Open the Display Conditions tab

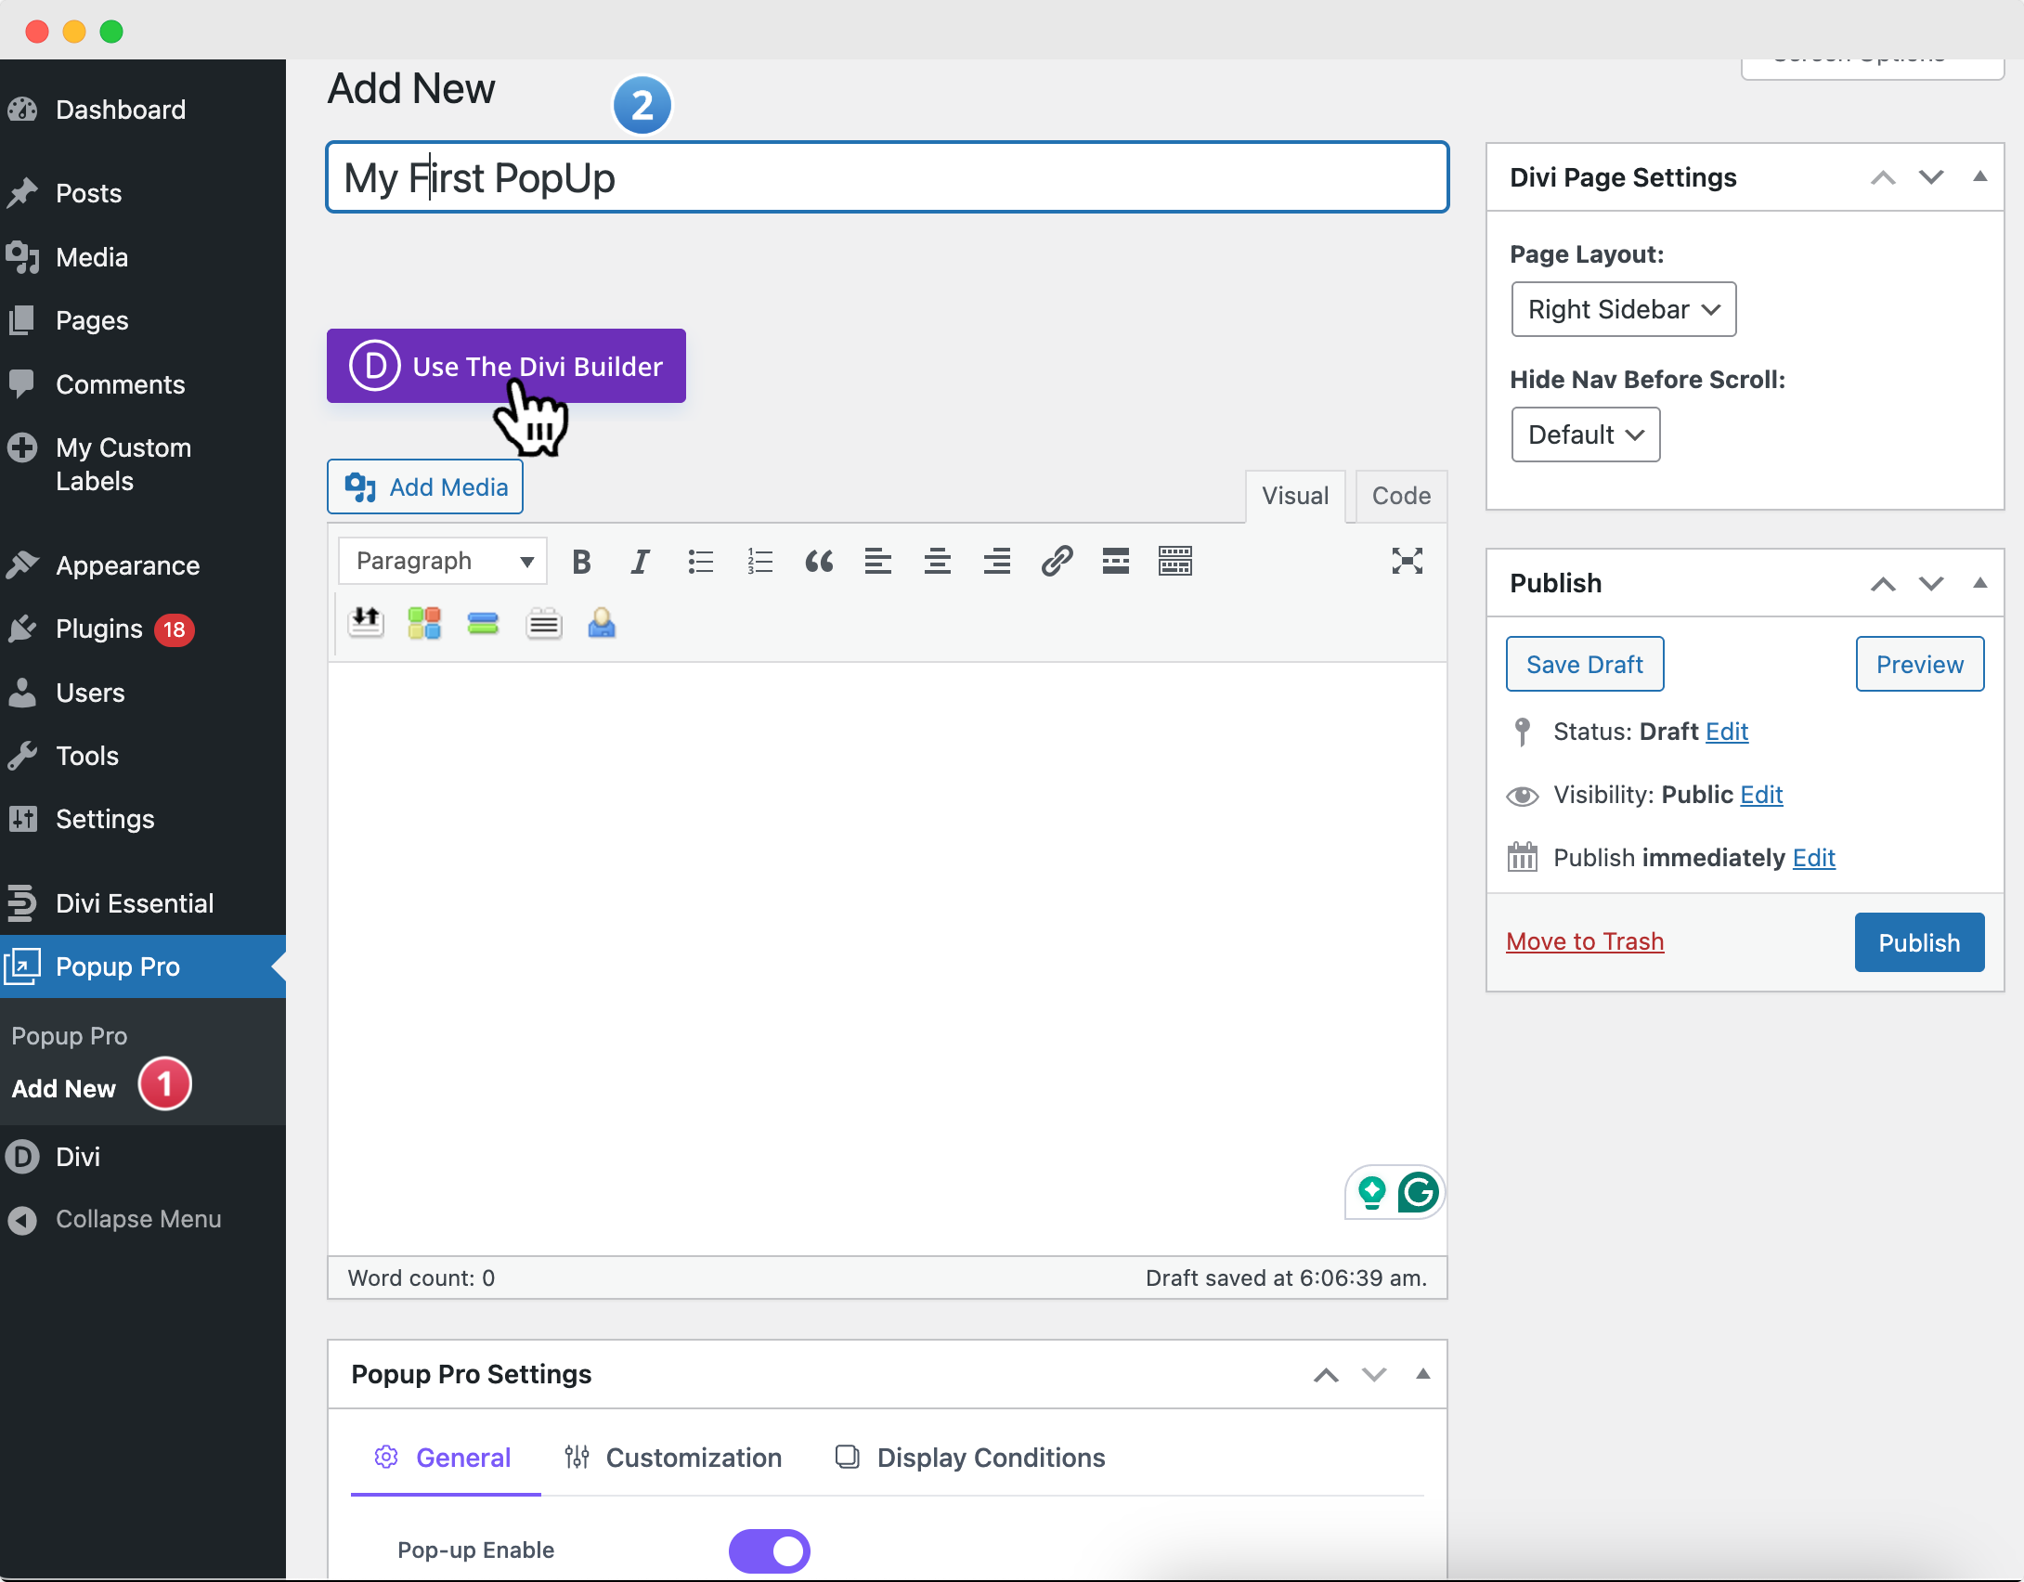pyautogui.click(x=970, y=1458)
